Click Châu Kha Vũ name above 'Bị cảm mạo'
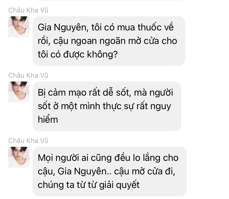The width and height of the screenshot is (229, 199). pos(28,75)
